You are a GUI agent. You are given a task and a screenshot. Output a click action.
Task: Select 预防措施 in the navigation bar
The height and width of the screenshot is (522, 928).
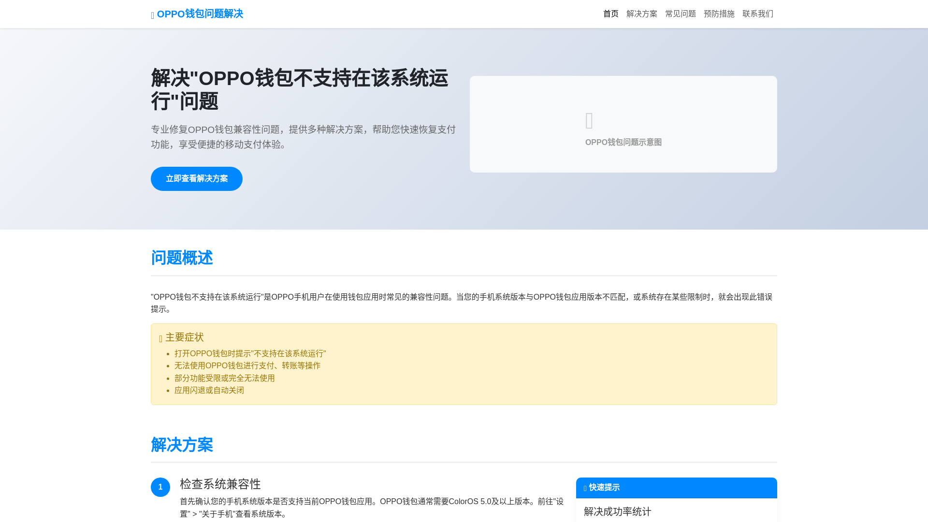(x=719, y=14)
